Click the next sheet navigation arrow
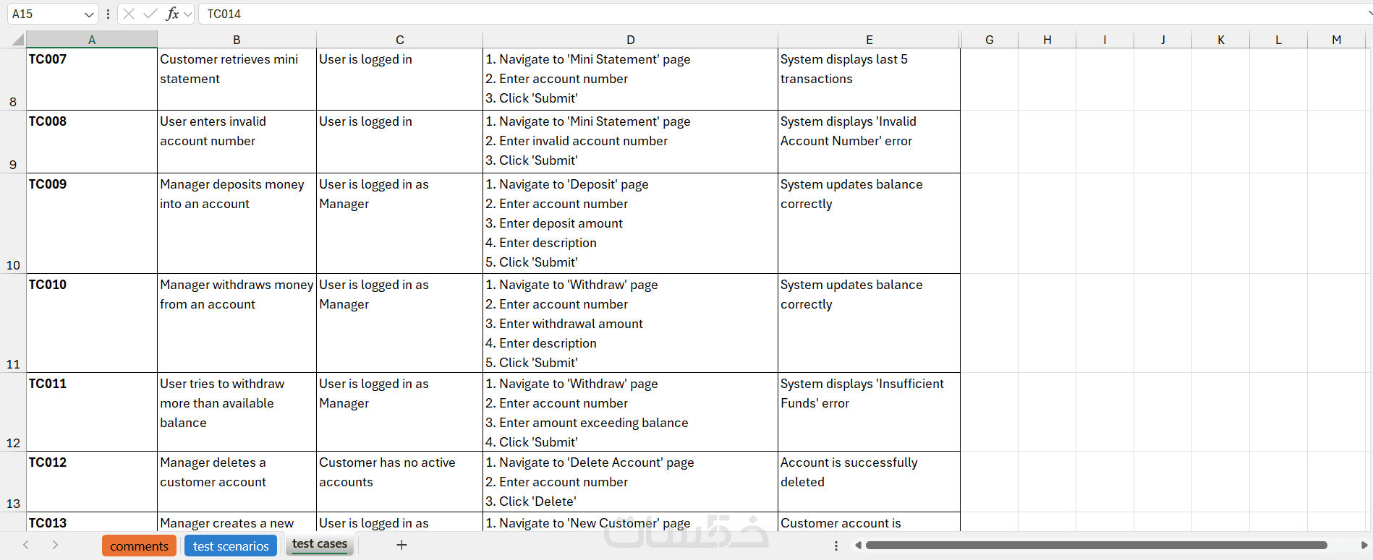 point(55,545)
